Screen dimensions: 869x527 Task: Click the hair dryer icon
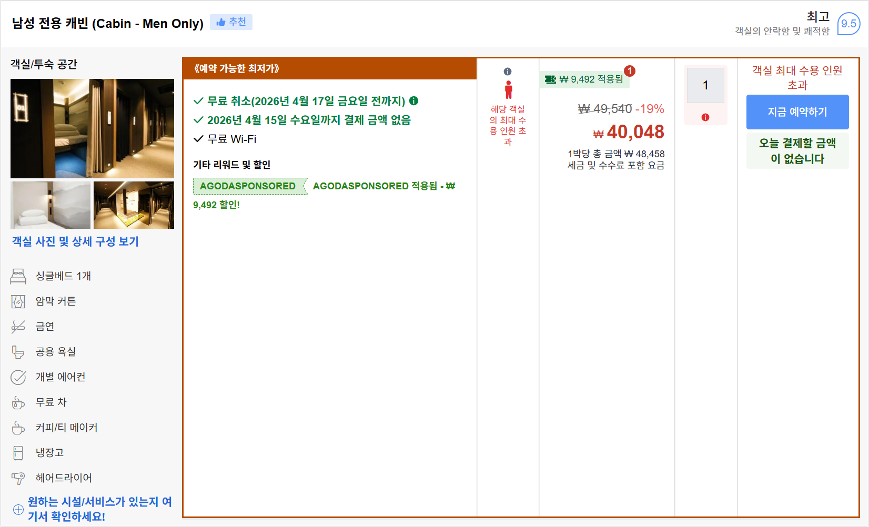click(18, 478)
